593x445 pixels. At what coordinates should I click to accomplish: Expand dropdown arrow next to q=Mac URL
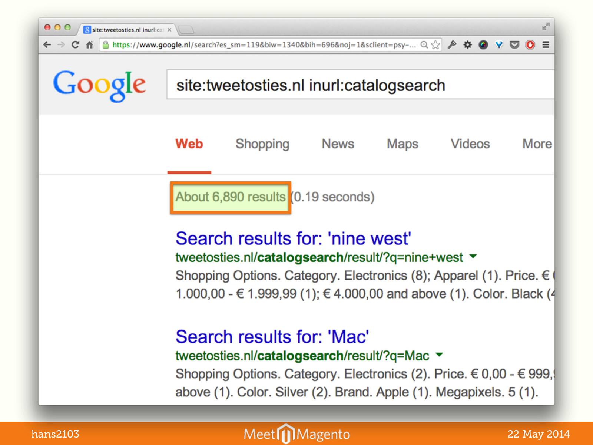439,355
